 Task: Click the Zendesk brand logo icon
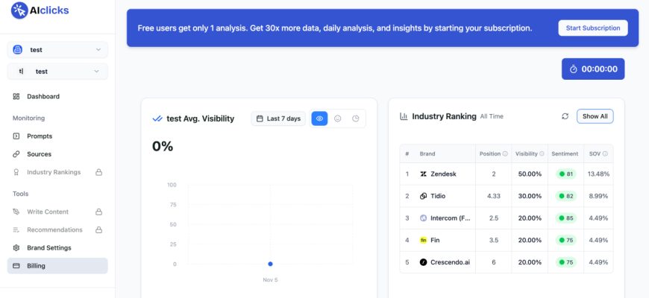click(x=424, y=174)
